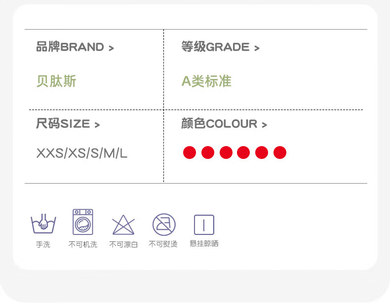Click the XXS/XS/S/M/L size list
390x306 pixels.
click(x=82, y=153)
